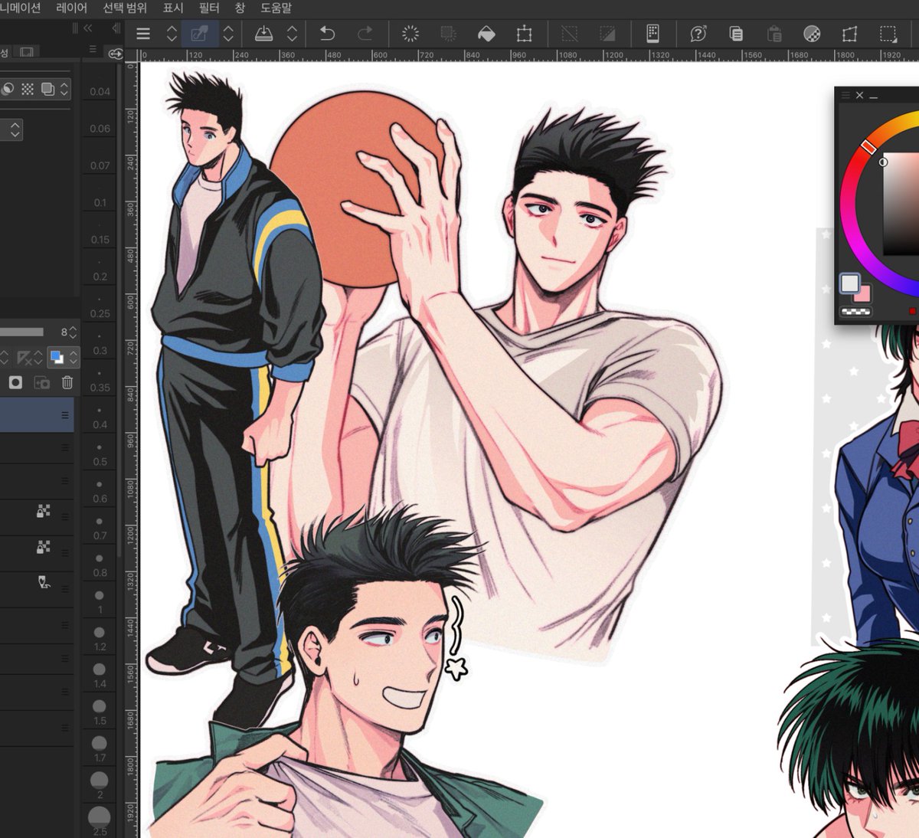The height and width of the screenshot is (838, 919).
Task: Toggle the reference layer lighthouse icon
Action: pyautogui.click(x=44, y=582)
